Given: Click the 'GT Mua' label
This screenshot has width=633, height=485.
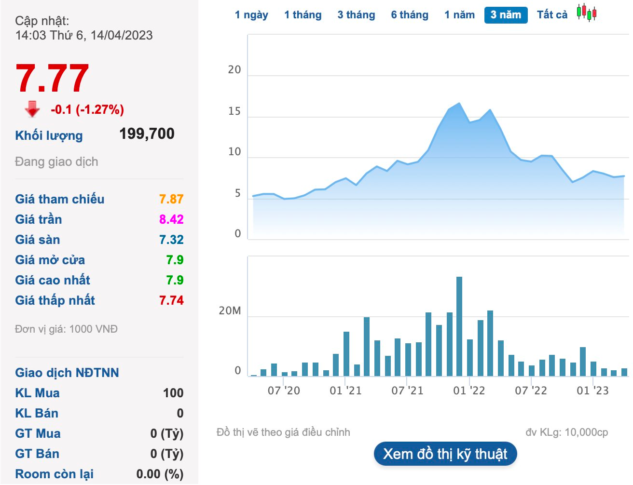Looking at the screenshot, I should 38,433.
